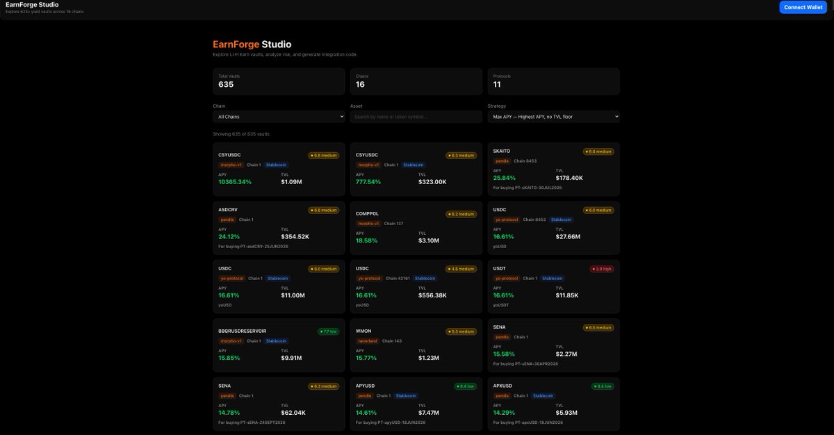The width and height of the screenshot is (834, 435).
Task: Click the 8.4 low risk badge on APXUSD
Action: tap(601, 386)
